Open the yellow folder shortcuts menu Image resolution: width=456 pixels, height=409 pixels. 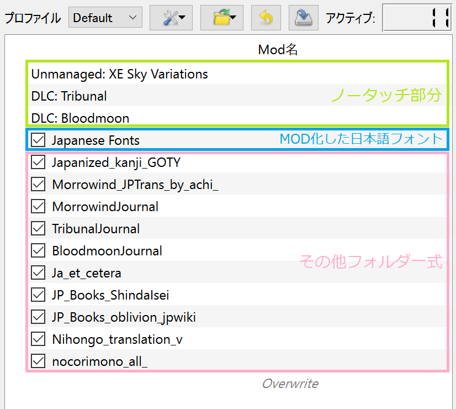tap(221, 18)
